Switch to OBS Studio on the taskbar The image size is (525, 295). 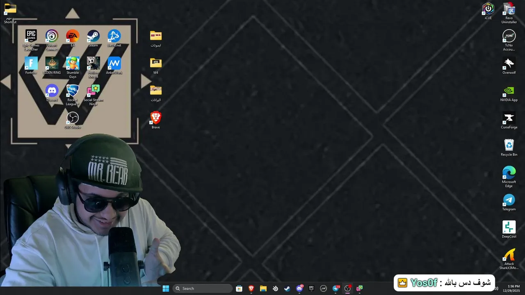347,288
